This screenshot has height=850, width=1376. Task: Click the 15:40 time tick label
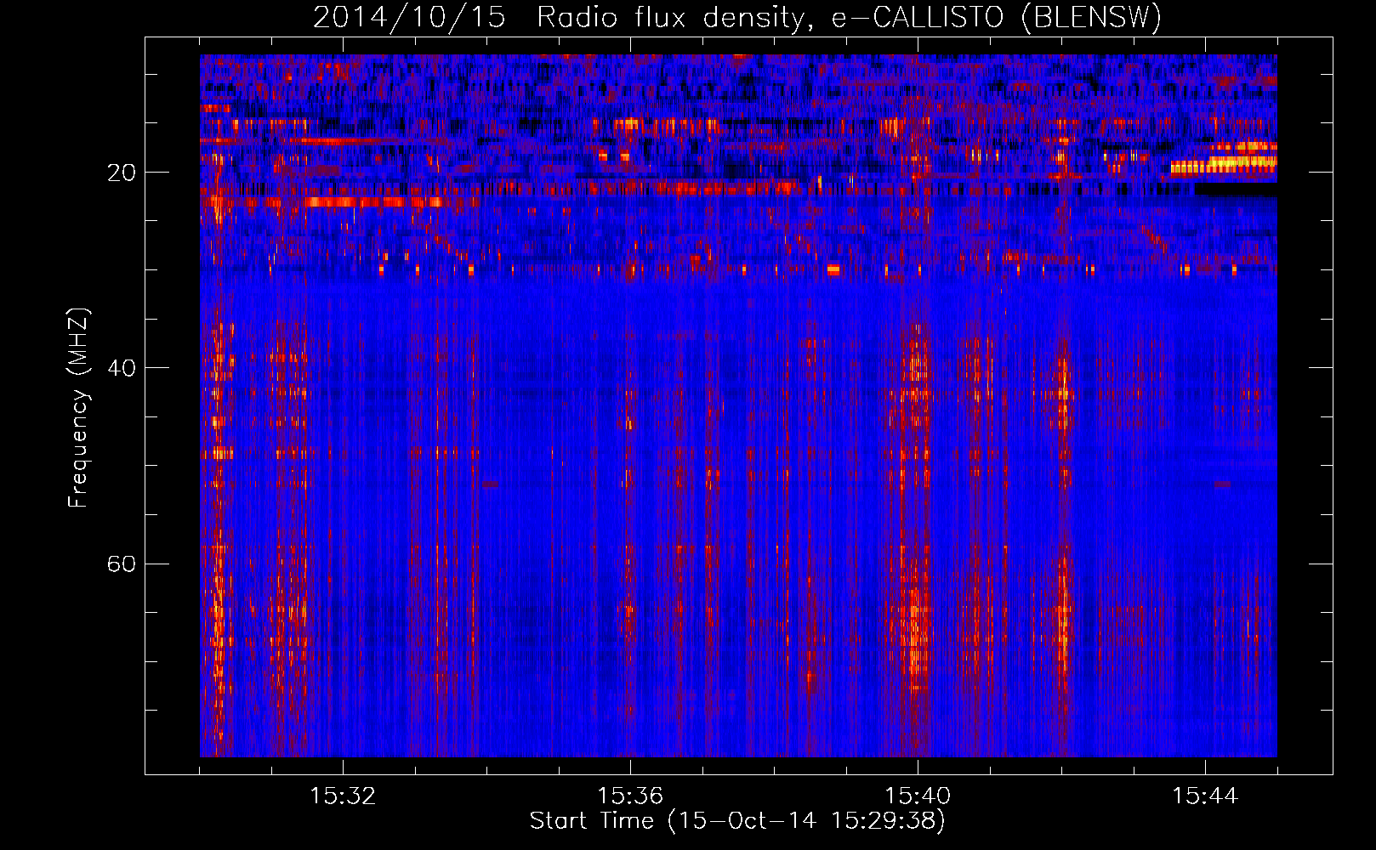pos(918,796)
